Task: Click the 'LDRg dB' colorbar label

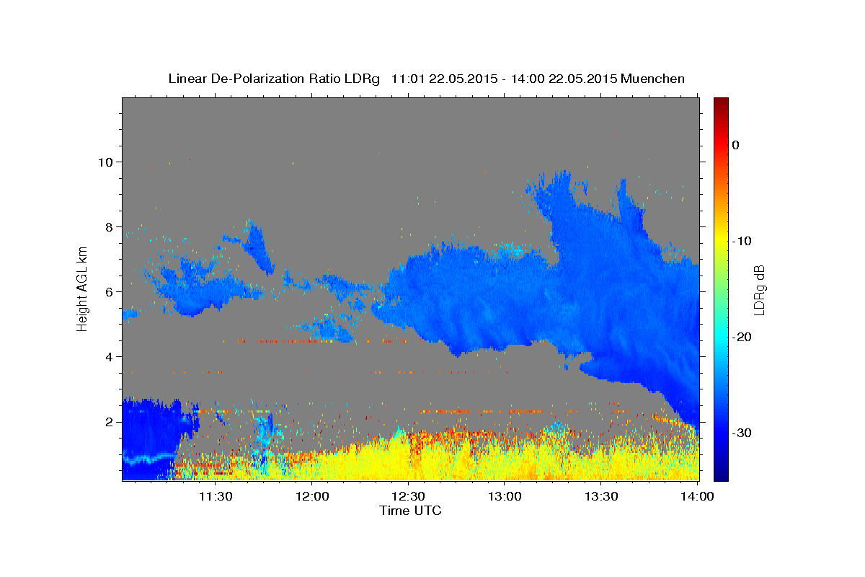Action: 758,289
